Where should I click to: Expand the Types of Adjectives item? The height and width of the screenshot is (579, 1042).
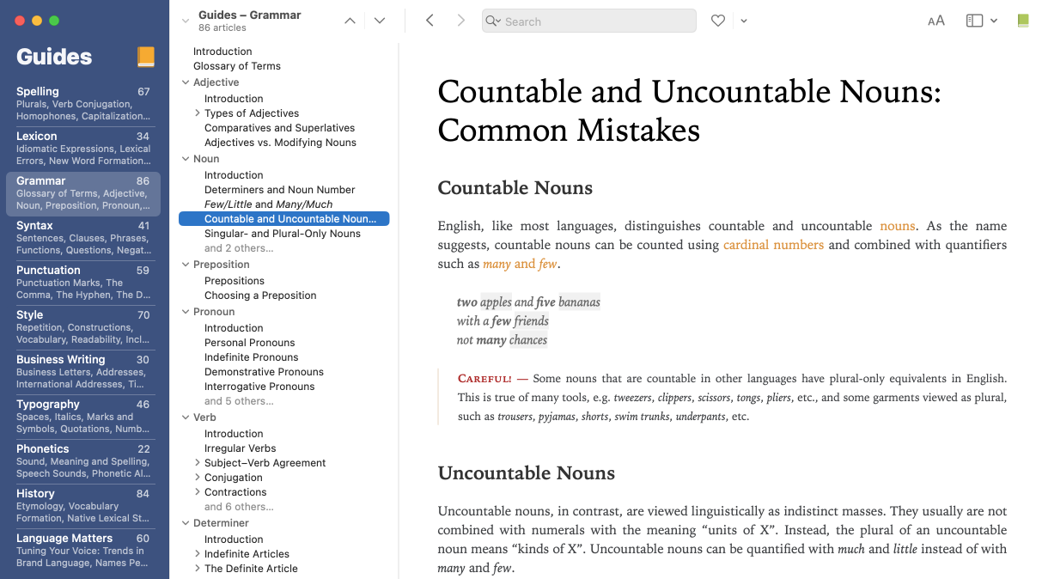pos(197,113)
